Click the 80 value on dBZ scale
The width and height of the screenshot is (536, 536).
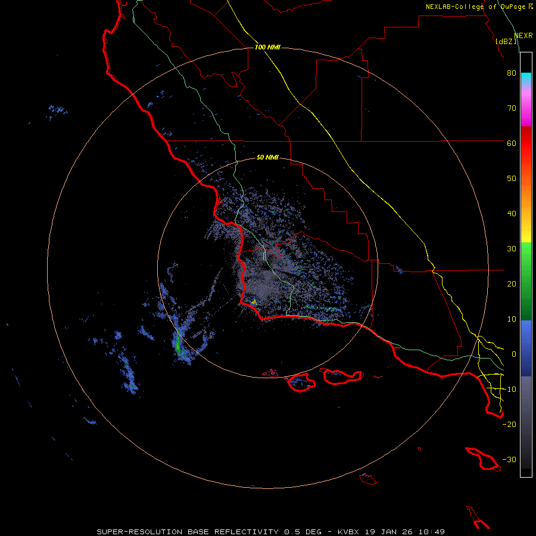pos(512,73)
